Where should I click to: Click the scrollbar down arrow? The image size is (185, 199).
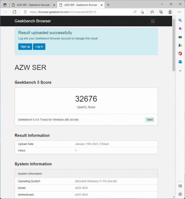pyautogui.click(x=174, y=197)
